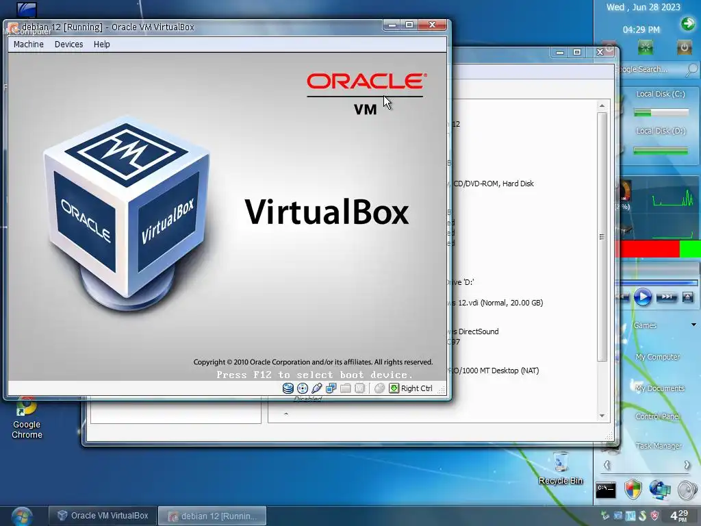Click the green host key arrow icon

pyautogui.click(x=394, y=388)
